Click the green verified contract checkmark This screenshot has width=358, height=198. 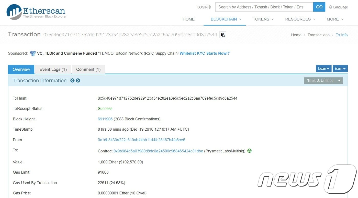249,151
